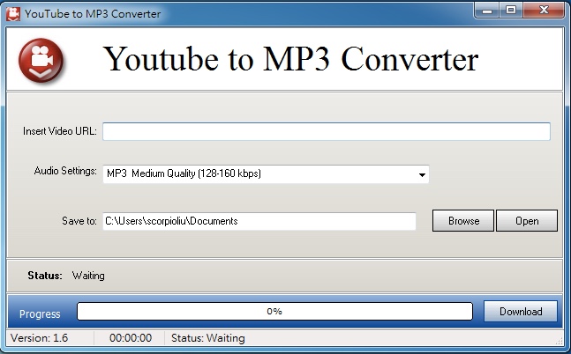Click the Audio Settings dropdown arrow
This screenshot has height=354, width=571.
point(422,175)
